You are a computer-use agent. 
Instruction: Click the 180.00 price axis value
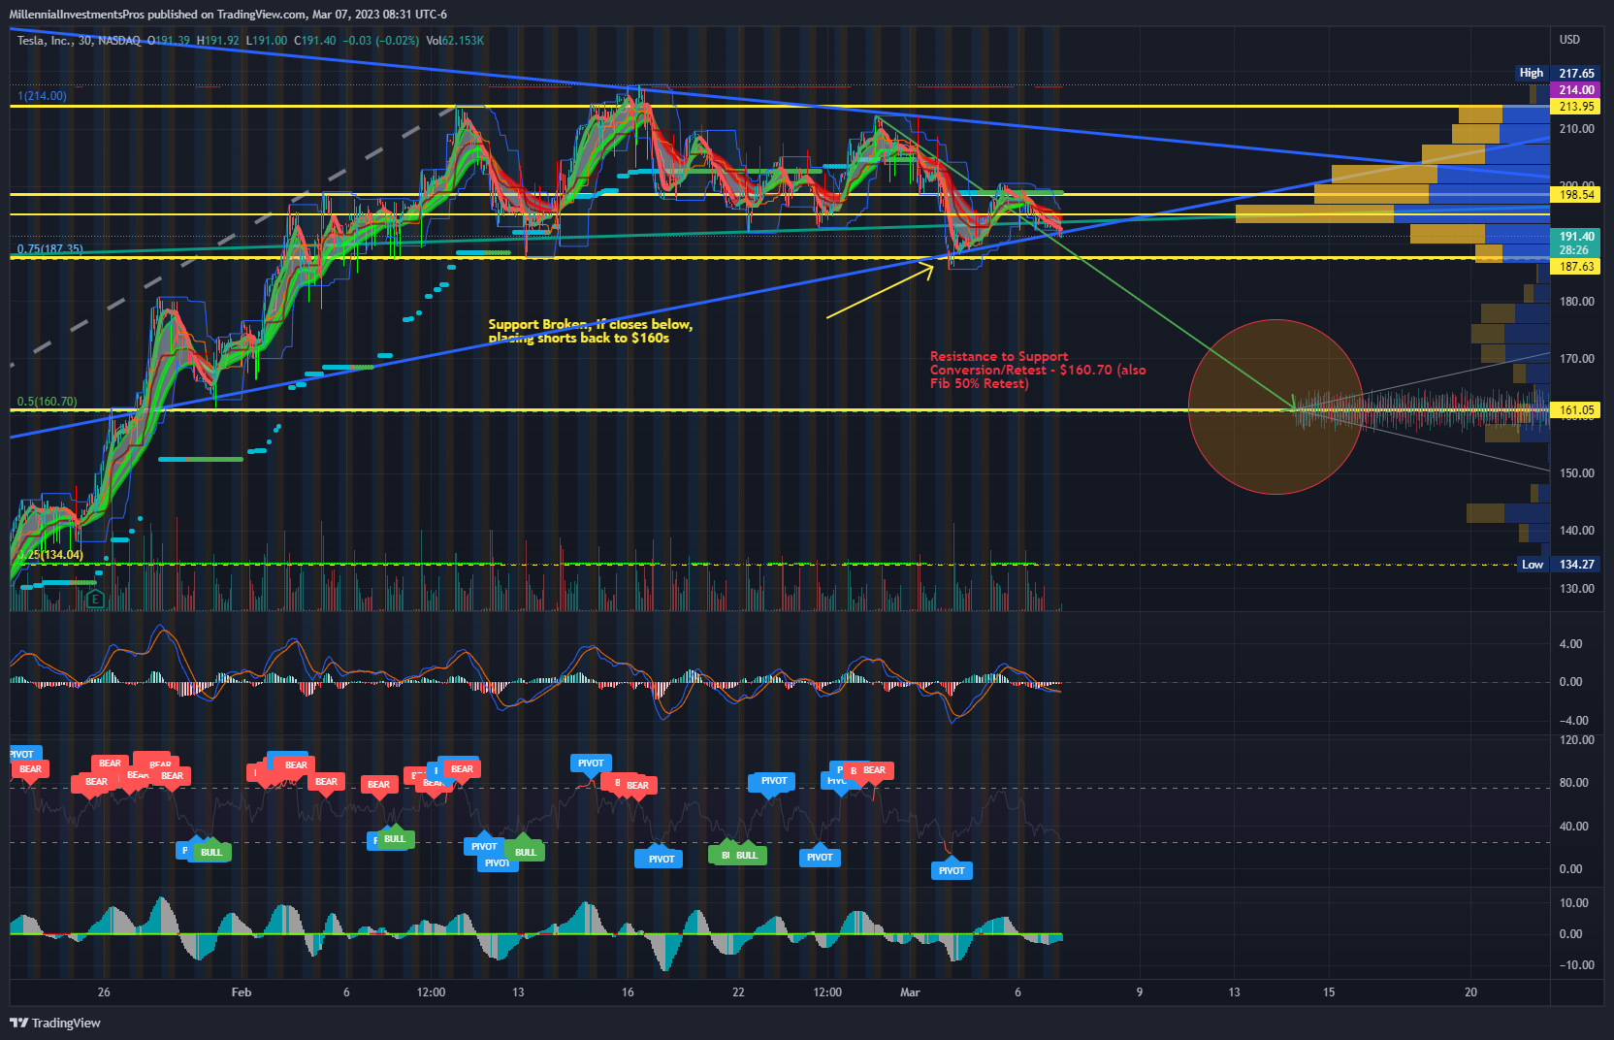(x=1576, y=302)
